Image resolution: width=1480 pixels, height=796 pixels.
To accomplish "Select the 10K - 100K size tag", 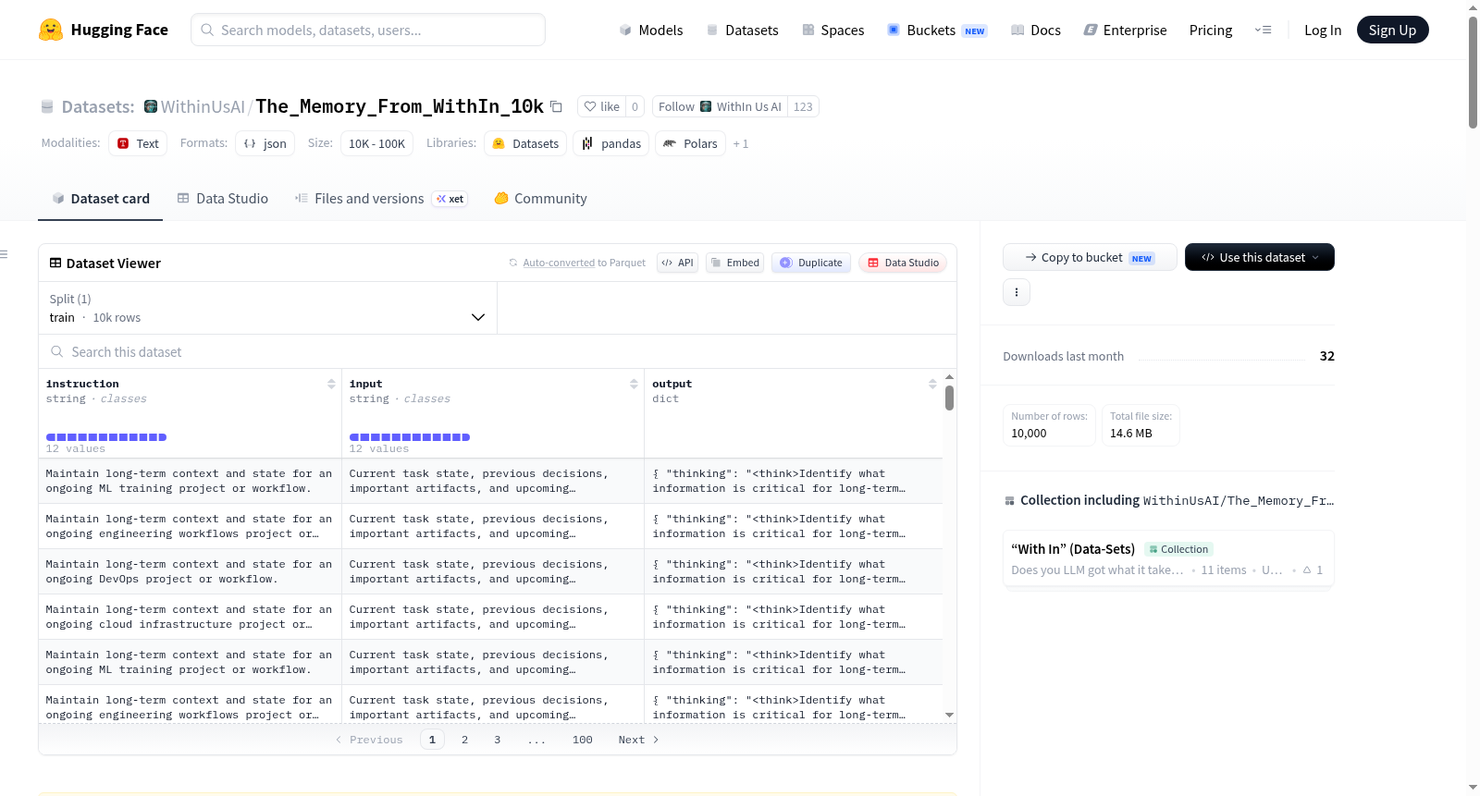I will pos(376,143).
